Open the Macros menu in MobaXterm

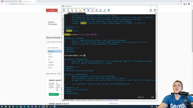(x=90, y=8)
